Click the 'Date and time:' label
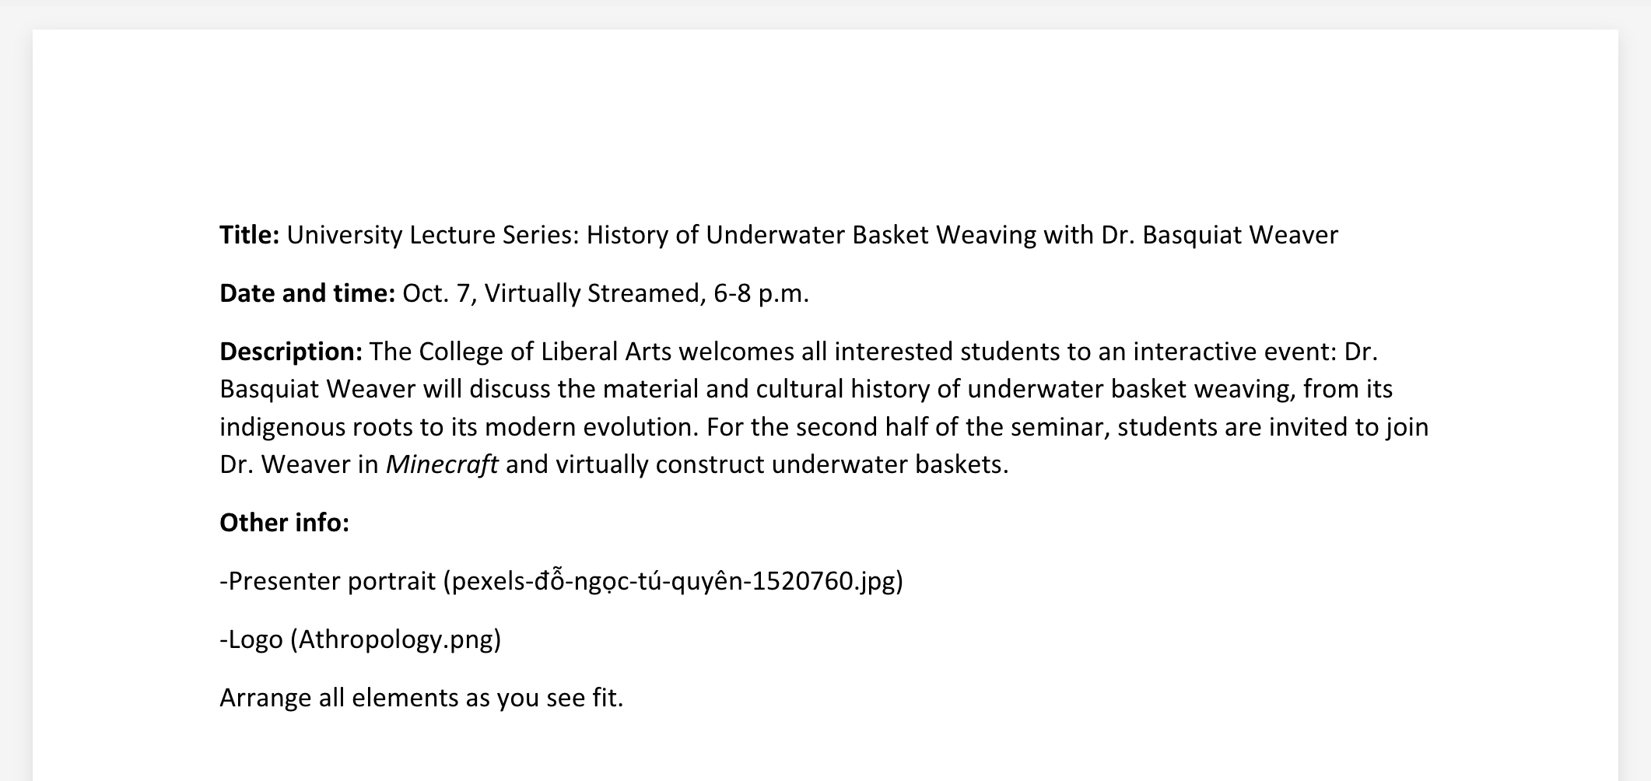 pyautogui.click(x=307, y=293)
